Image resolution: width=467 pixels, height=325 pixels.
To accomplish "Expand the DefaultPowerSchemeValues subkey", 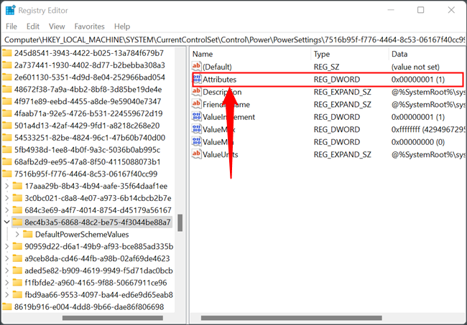I will click(17, 235).
